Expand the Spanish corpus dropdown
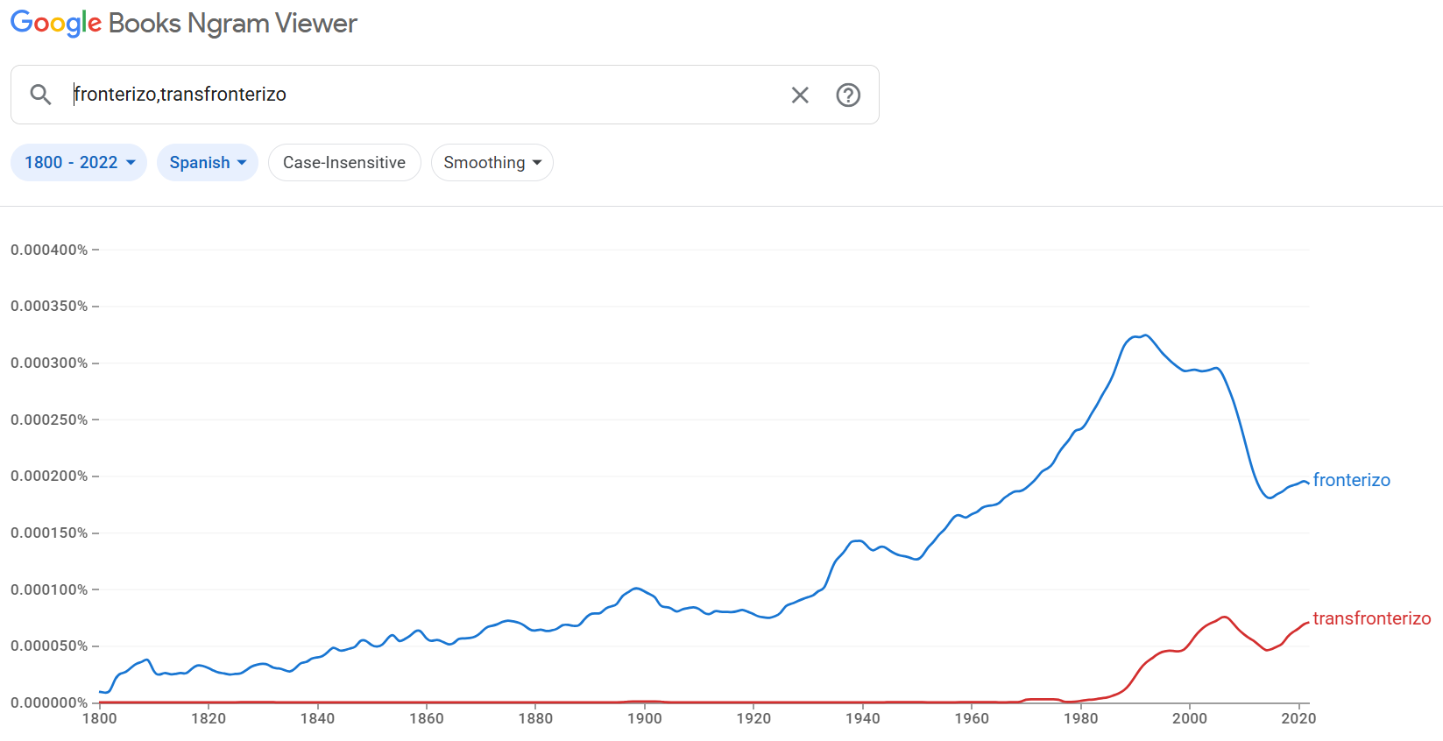This screenshot has width=1443, height=741. pos(208,163)
